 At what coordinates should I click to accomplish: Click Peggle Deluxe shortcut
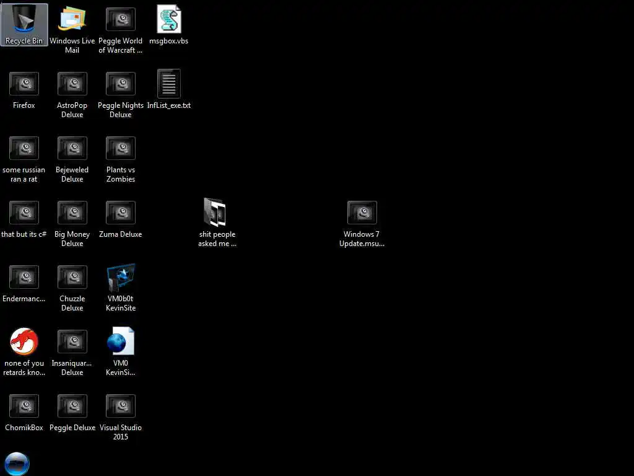click(72, 412)
